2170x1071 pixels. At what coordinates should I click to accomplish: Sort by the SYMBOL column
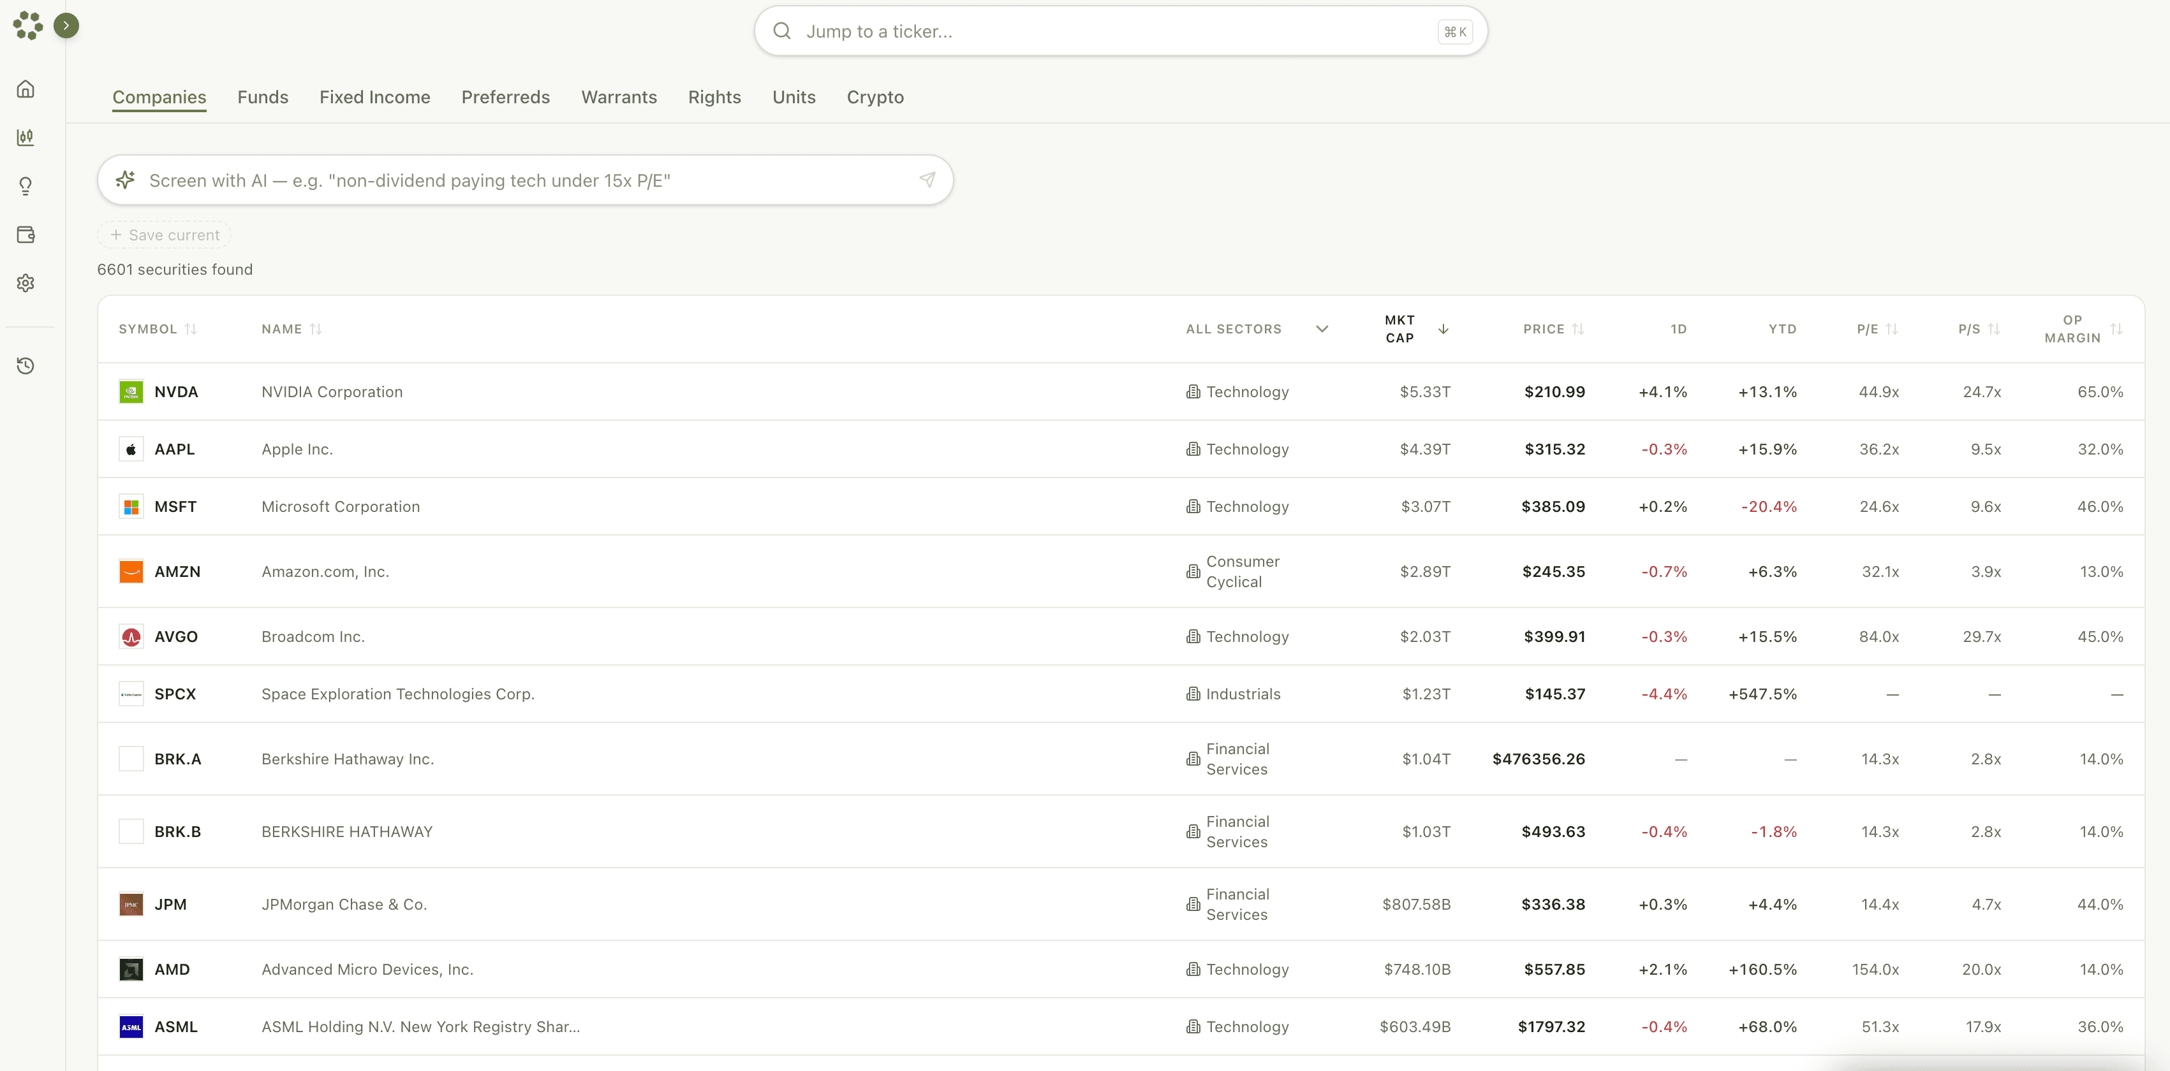158,329
